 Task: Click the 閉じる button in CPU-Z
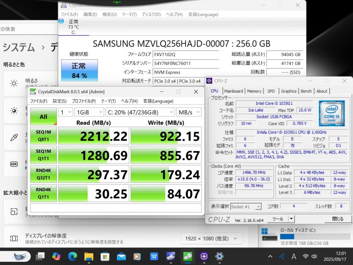[x=338, y=219]
